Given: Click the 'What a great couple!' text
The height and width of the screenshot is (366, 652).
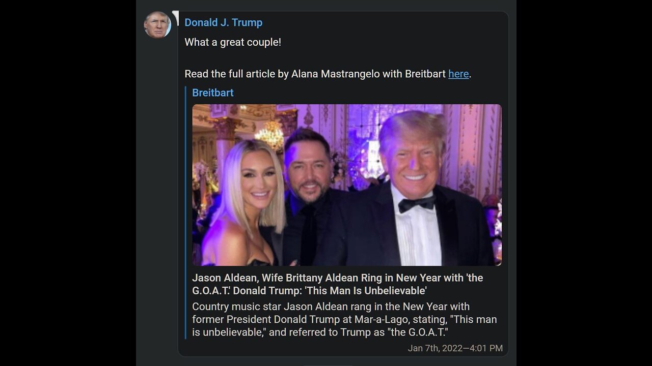Looking at the screenshot, I should coord(232,42).
